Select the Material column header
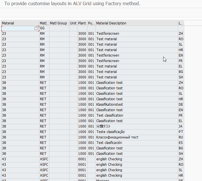The width and height of the screenshot is (202, 181). pos(20,23)
